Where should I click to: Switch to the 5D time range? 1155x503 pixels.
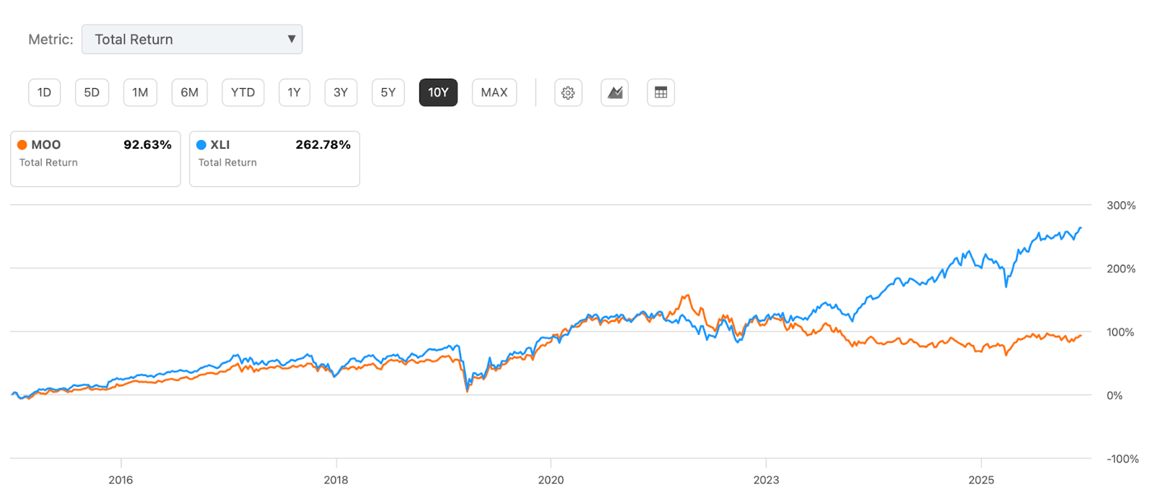[x=92, y=92]
